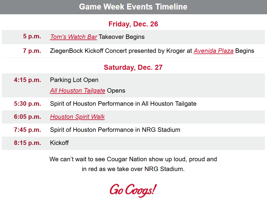Follow the Avenida Plaza link
267x204 pixels.
pyautogui.click(x=213, y=51)
